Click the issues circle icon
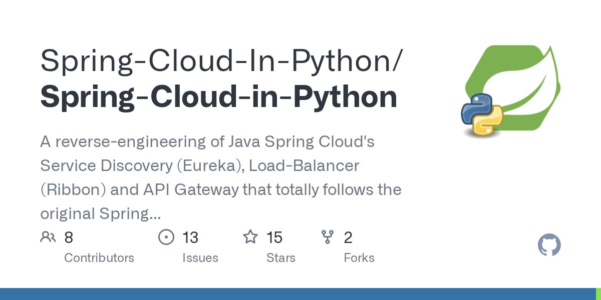The height and width of the screenshot is (300, 601). (x=166, y=237)
